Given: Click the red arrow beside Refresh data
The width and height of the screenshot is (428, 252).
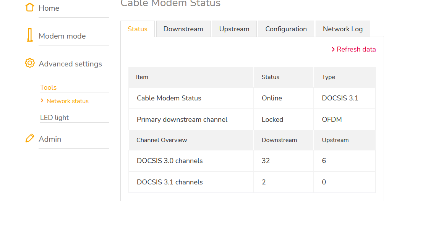Looking at the screenshot, I should [333, 49].
